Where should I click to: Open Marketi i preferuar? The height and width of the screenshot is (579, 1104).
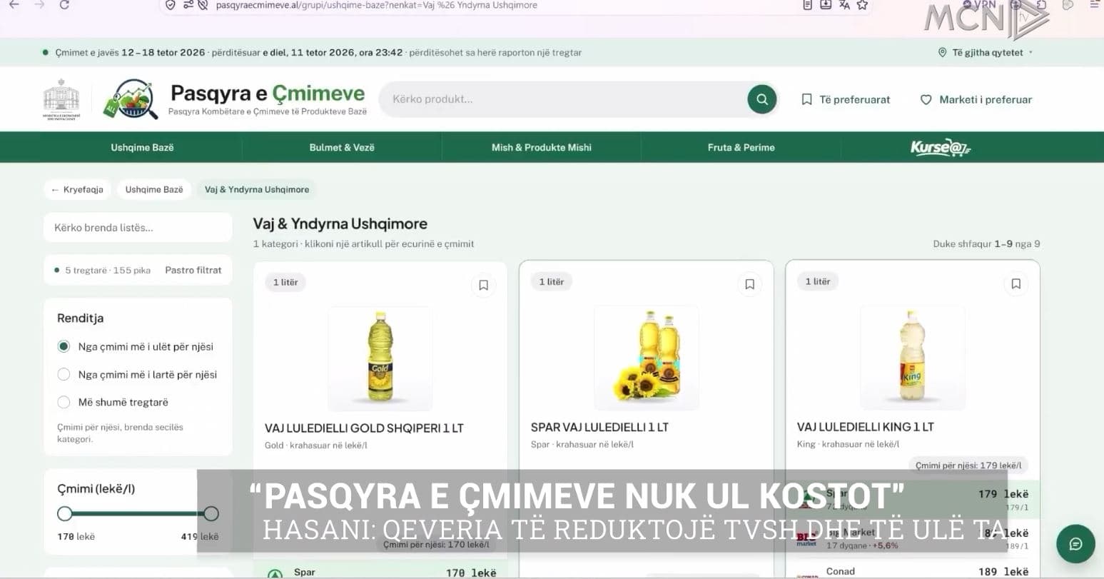coord(976,99)
